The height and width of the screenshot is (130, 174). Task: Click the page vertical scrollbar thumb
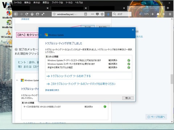tap(172, 79)
